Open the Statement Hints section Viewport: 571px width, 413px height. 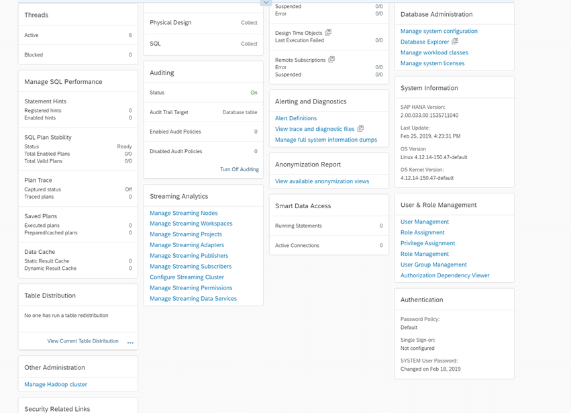78,109
